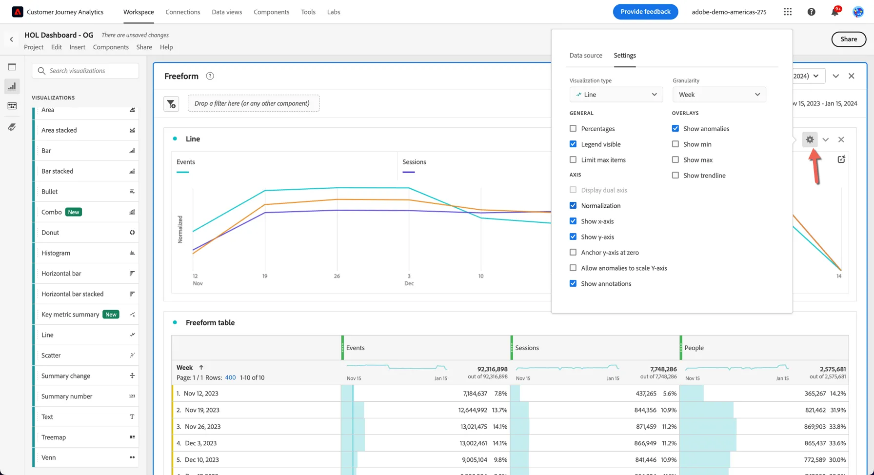Open the Granularity Week dropdown
The width and height of the screenshot is (874, 475).
coord(719,95)
